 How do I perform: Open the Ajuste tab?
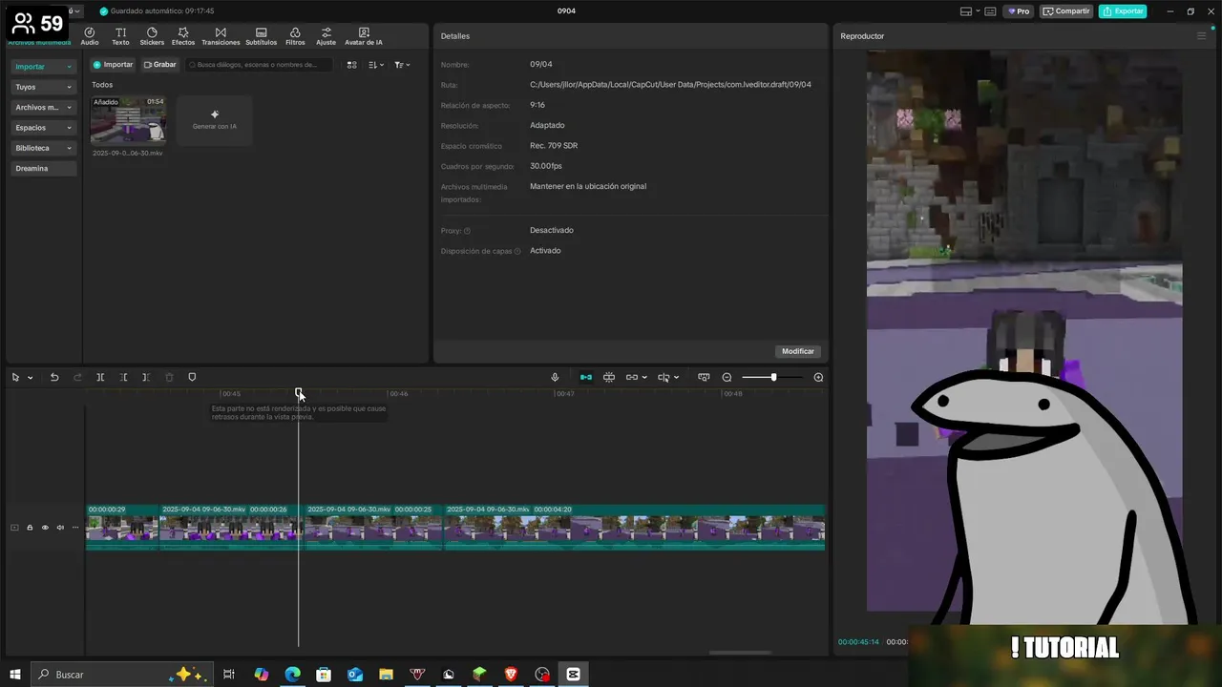coord(327,36)
